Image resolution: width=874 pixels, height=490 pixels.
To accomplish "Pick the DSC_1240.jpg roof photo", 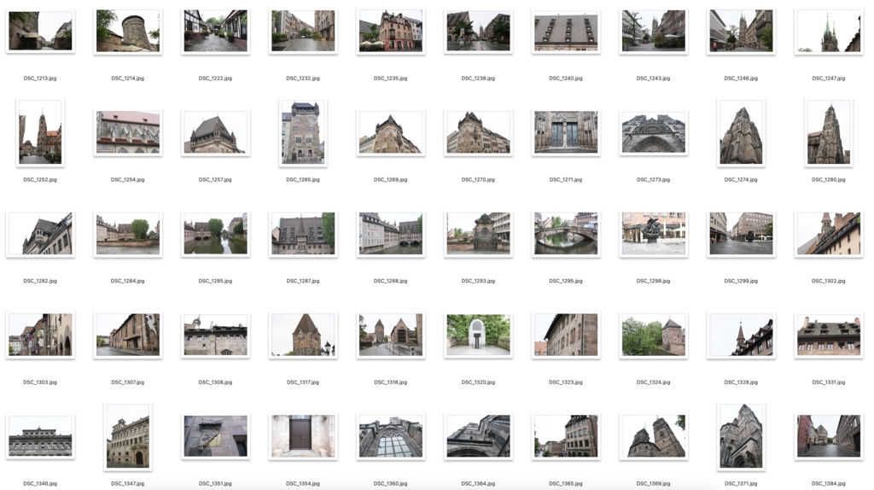I will coord(566,32).
